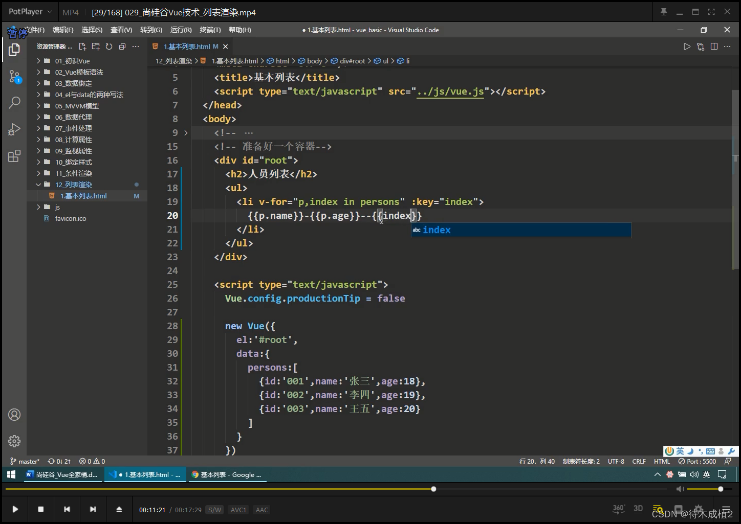Click master* branch in status bar

click(x=25, y=461)
